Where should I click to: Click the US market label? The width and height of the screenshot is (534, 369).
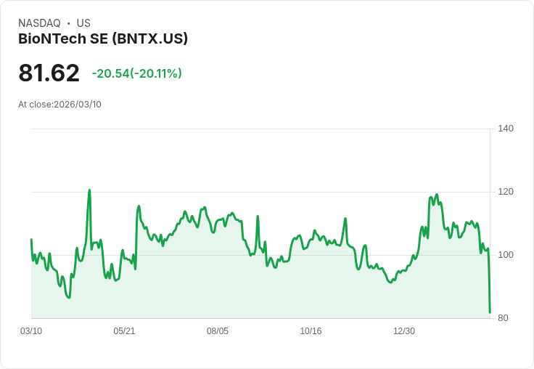click(x=83, y=23)
